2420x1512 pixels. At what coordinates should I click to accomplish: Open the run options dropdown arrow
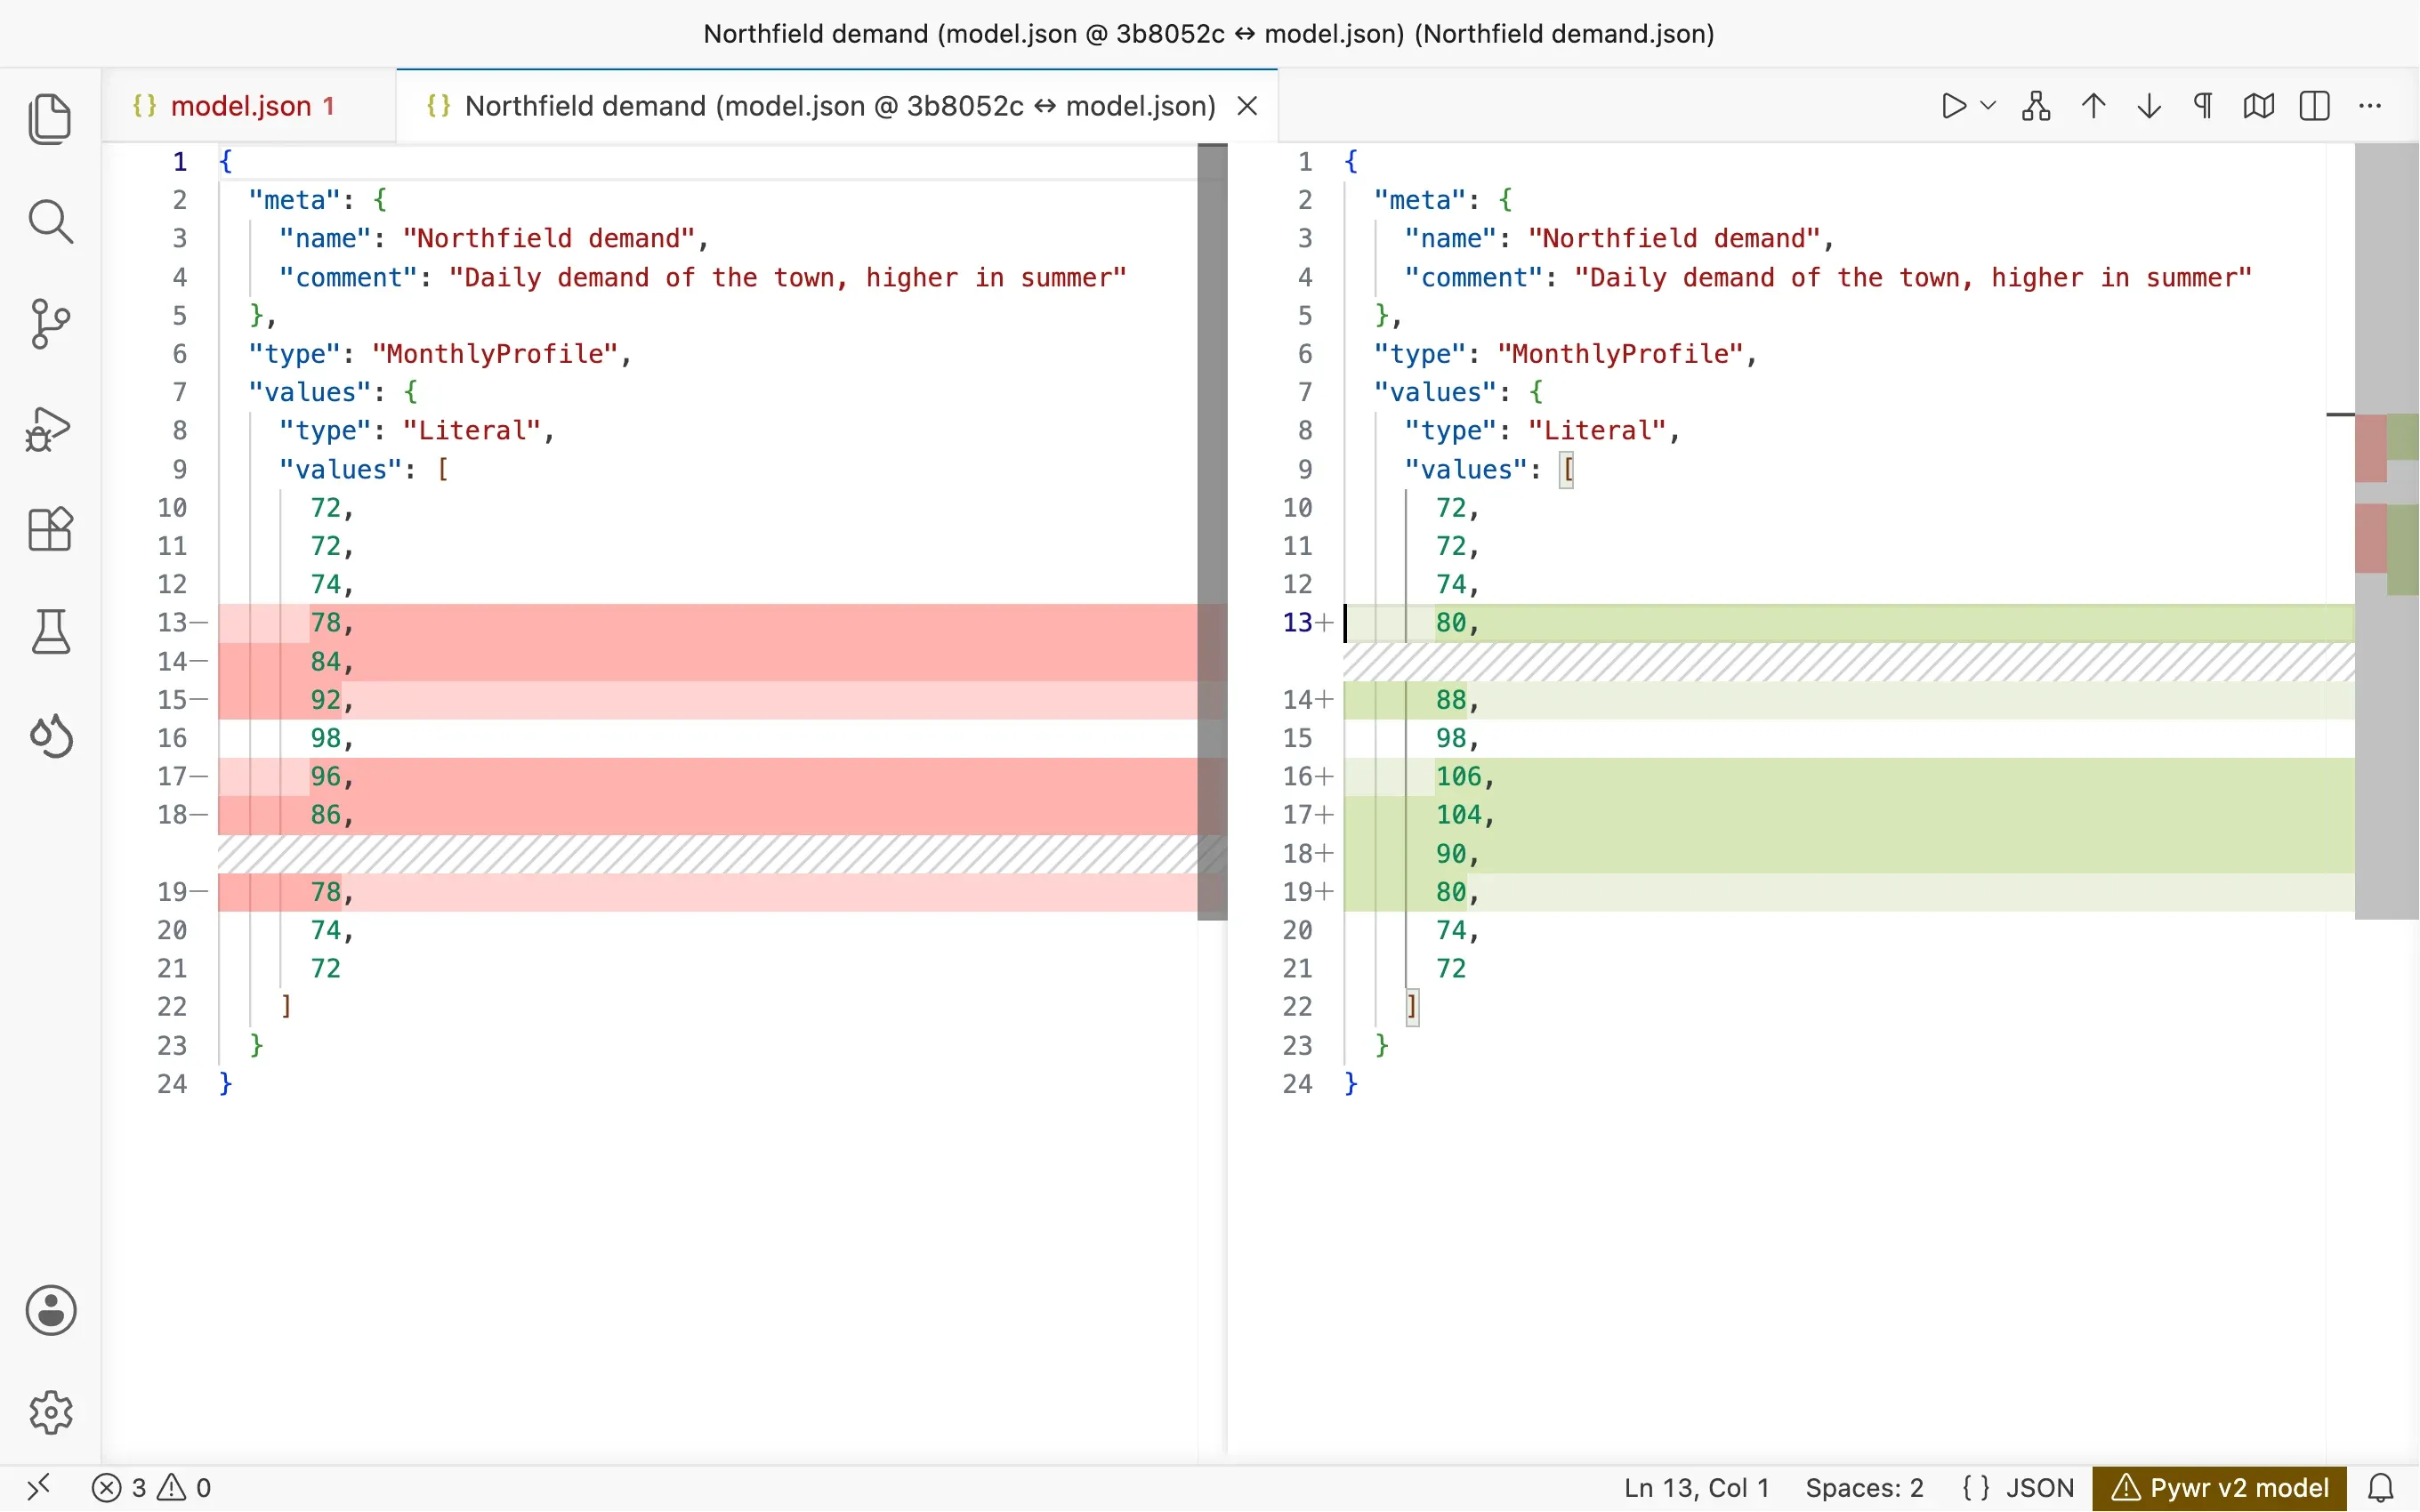click(1988, 105)
